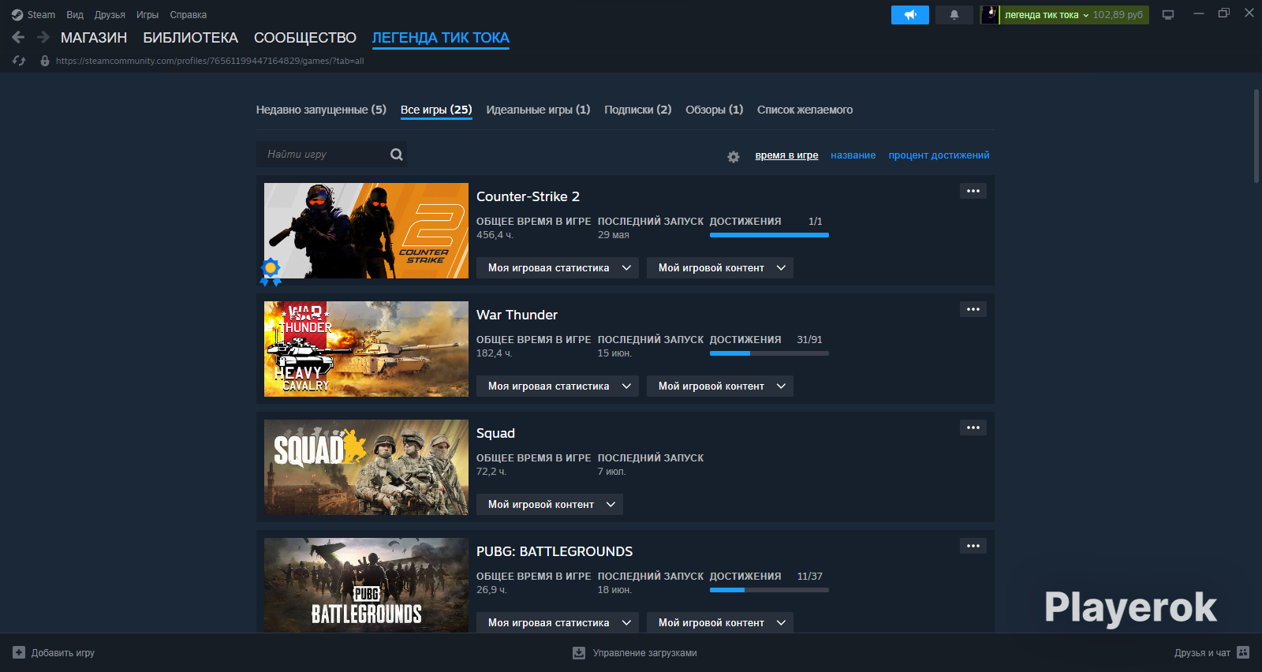
Task: Open the announcements megaphone button
Action: click(910, 15)
